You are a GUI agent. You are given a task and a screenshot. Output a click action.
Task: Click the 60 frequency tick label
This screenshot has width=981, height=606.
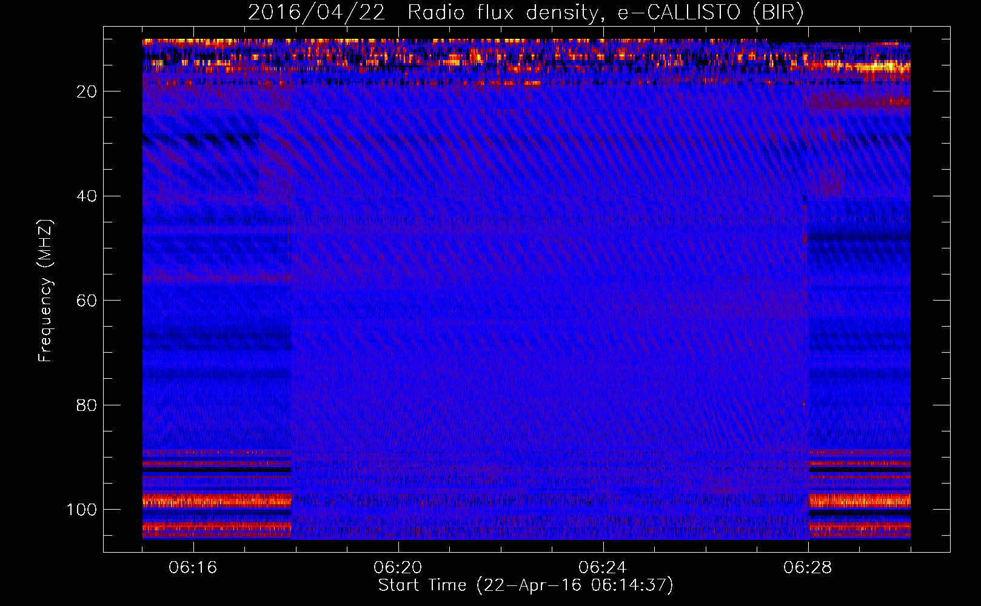pos(87,301)
